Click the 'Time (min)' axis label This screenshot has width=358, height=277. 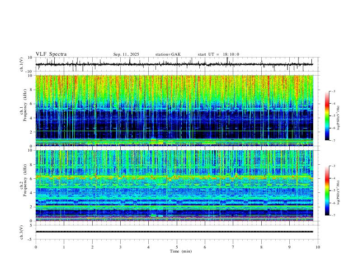pyautogui.click(x=181, y=251)
